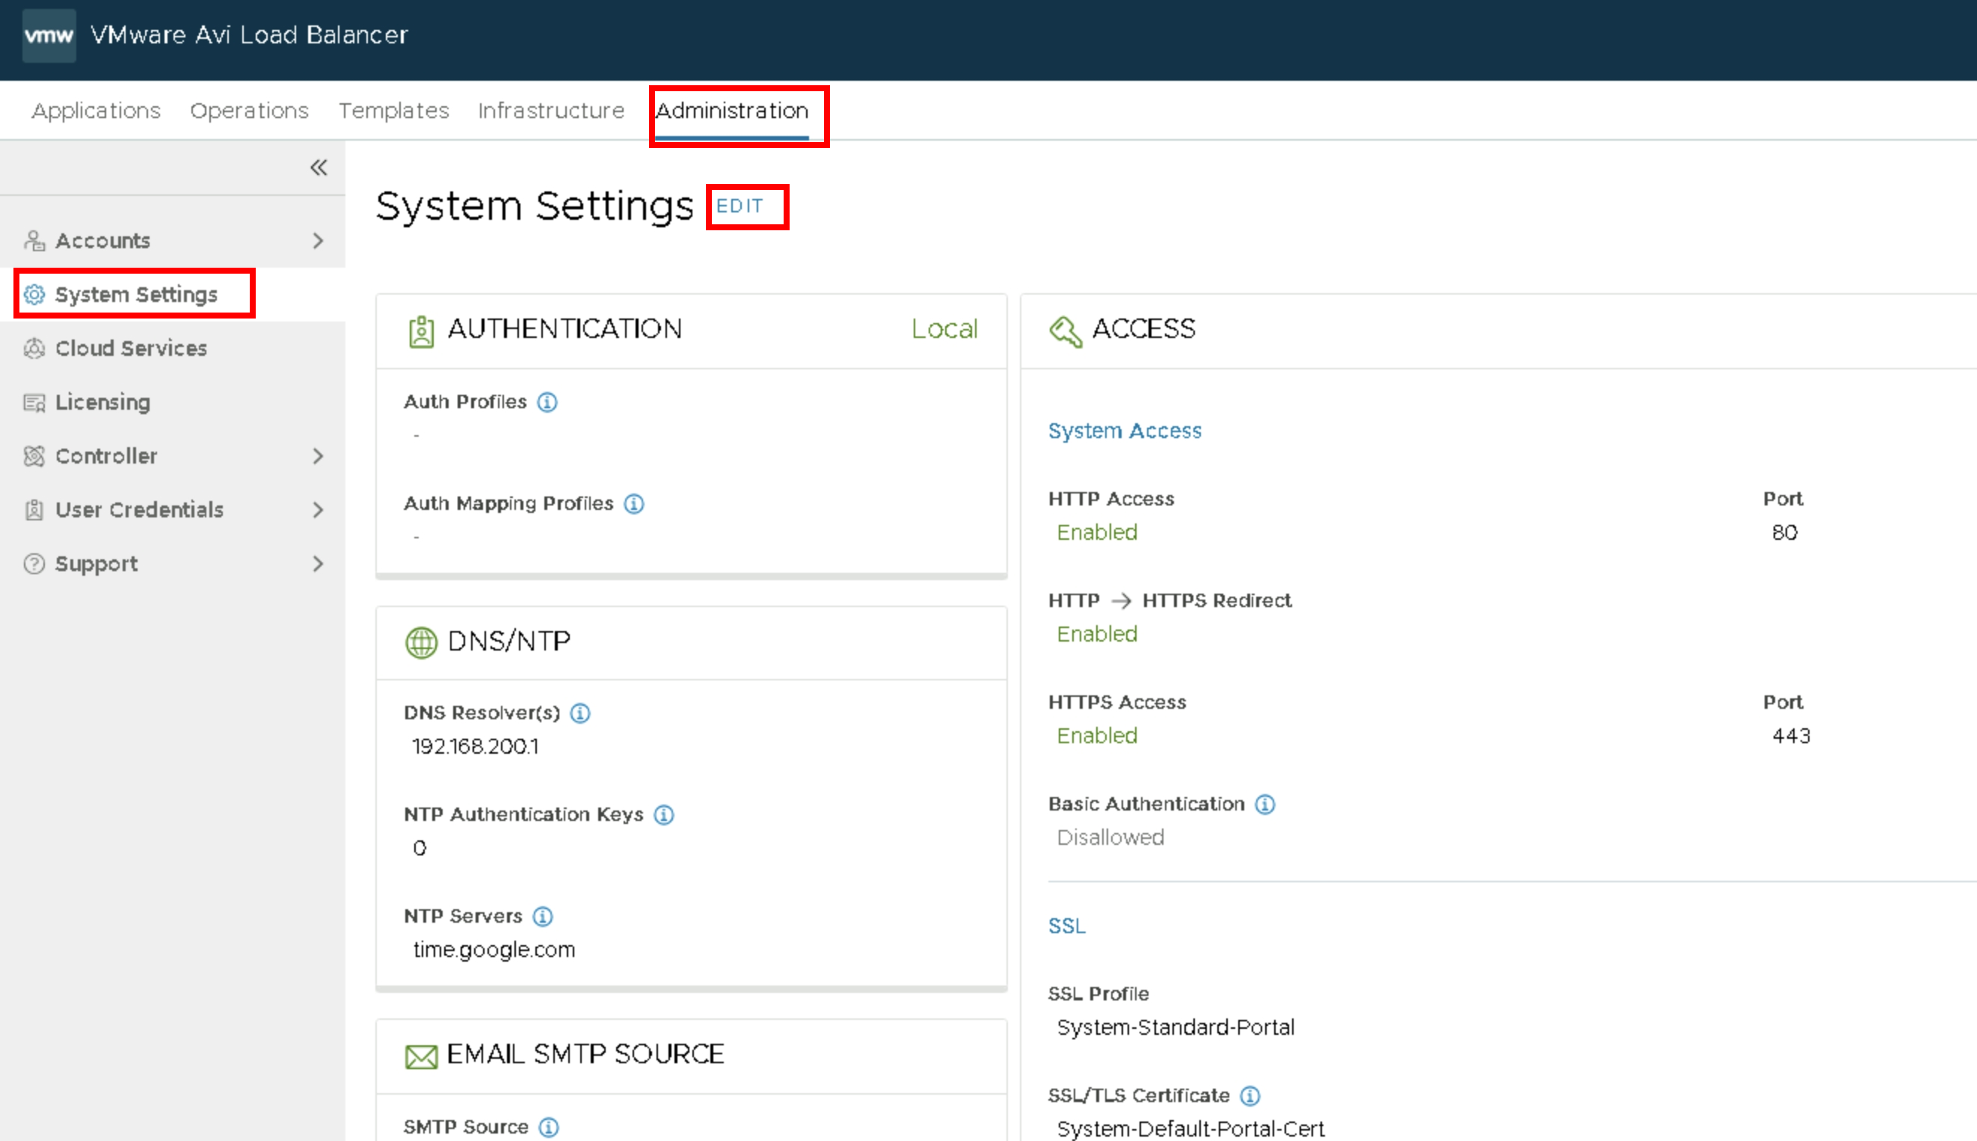The height and width of the screenshot is (1141, 1977).
Task: Open the Operations tab
Action: (x=249, y=111)
